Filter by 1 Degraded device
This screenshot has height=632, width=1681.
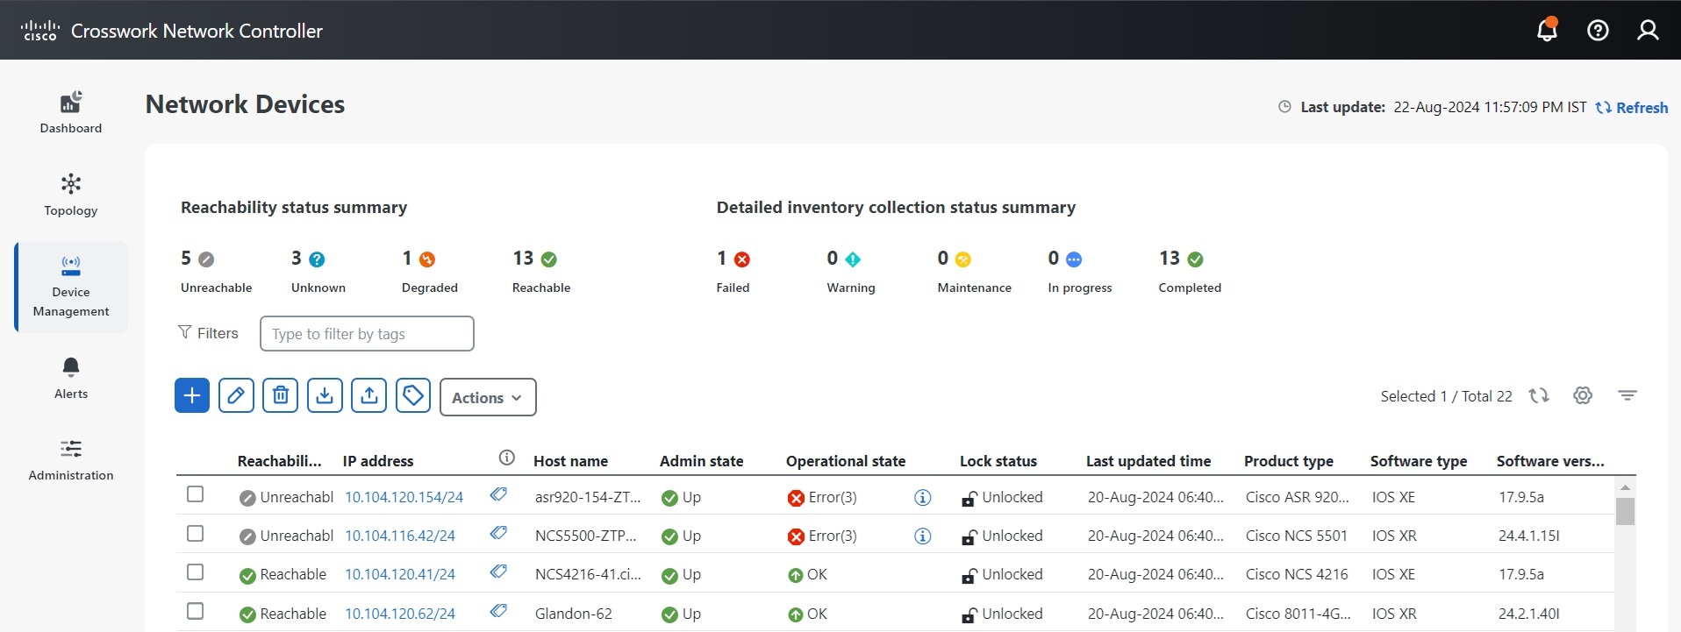pos(429,271)
